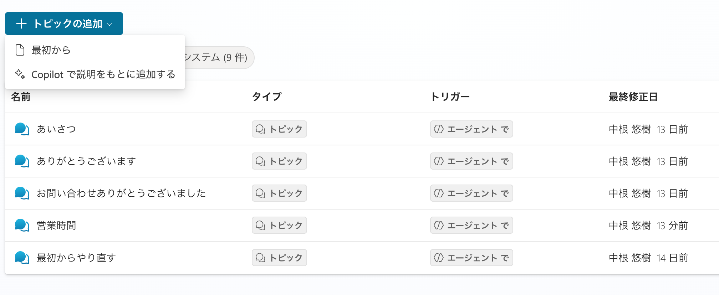This screenshot has height=295, width=719.
Task: Sort by the 最終修正日 column header
Action: click(x=633, y=97)
